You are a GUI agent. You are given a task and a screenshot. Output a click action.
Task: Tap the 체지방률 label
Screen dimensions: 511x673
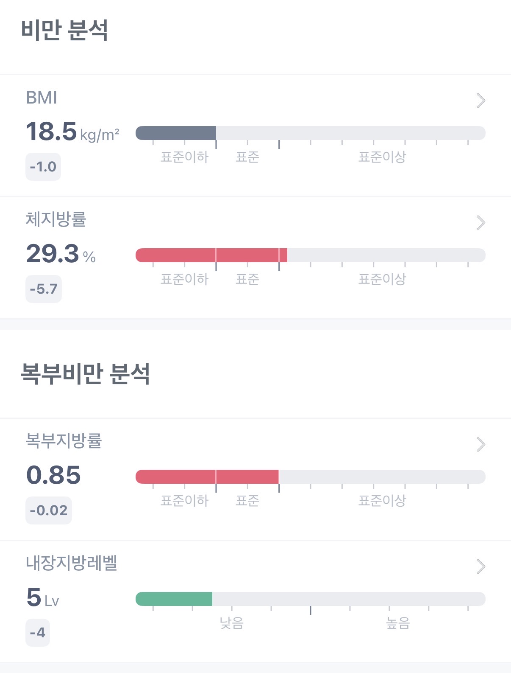tap(56, 219)
